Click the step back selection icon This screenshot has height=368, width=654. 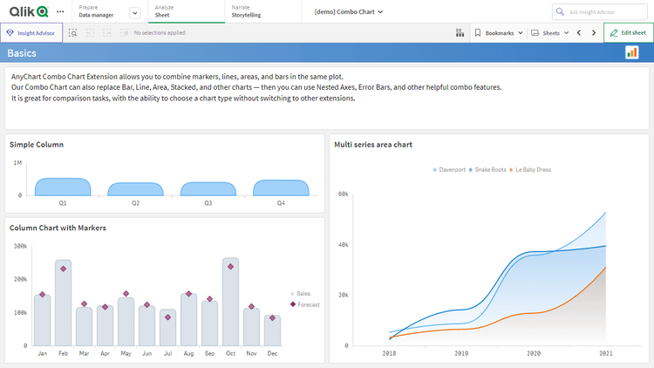coord(90,32)
